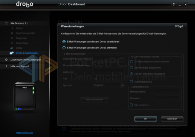Click the Alle Drobos grid icon
The width and height of the screenshot is (195, 137).
[x=7, y=24]
